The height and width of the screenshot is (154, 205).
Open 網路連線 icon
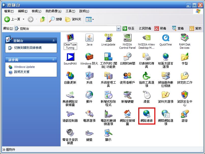[x=146, y=116]
